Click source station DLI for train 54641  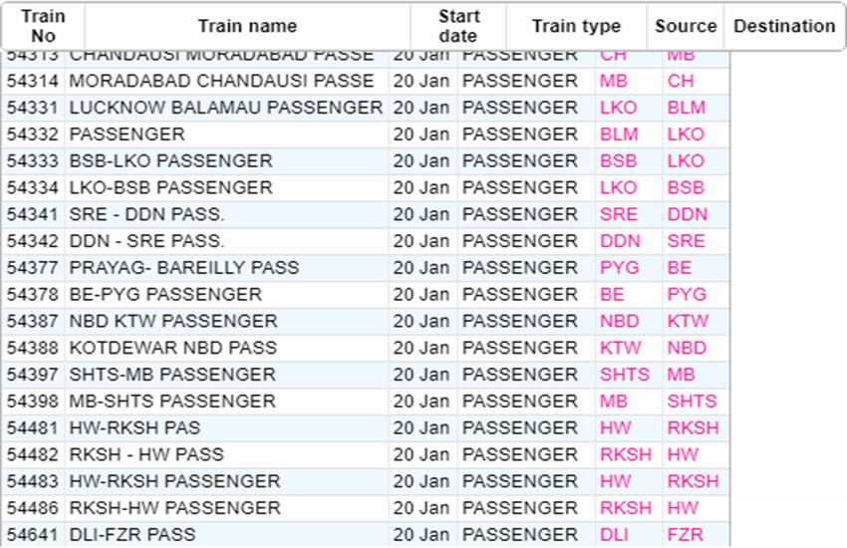click(x=614, y=535)
